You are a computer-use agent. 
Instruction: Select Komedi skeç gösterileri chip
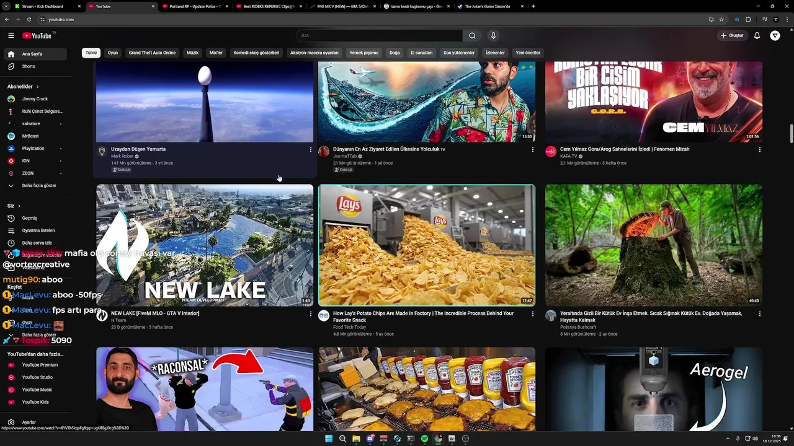[x=256, y=53]
